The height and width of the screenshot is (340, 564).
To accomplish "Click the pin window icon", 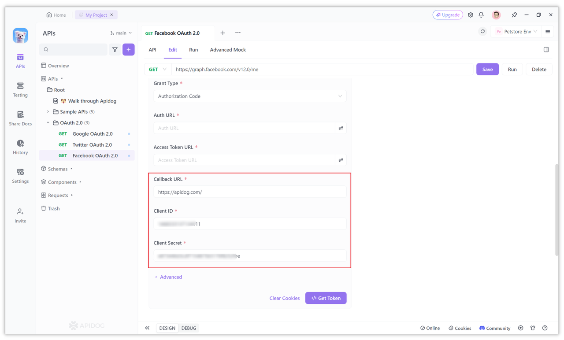I will (x=514, y=15).
